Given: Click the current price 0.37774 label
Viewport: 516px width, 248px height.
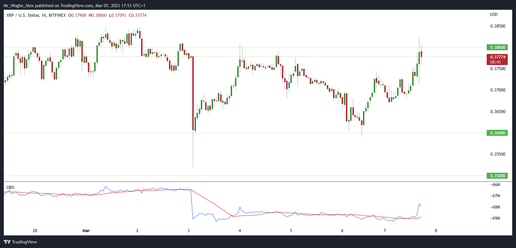Looking at the screenshot, I should coord(497,57).
